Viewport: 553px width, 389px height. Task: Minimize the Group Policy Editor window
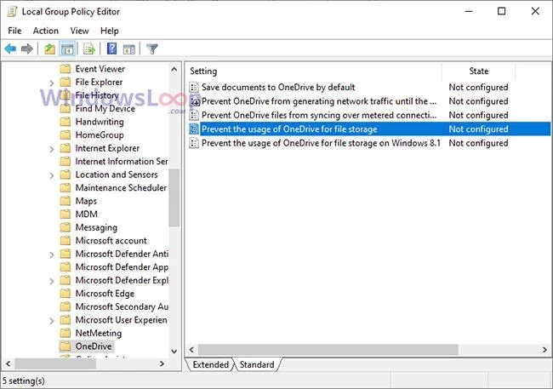point(469,11)
